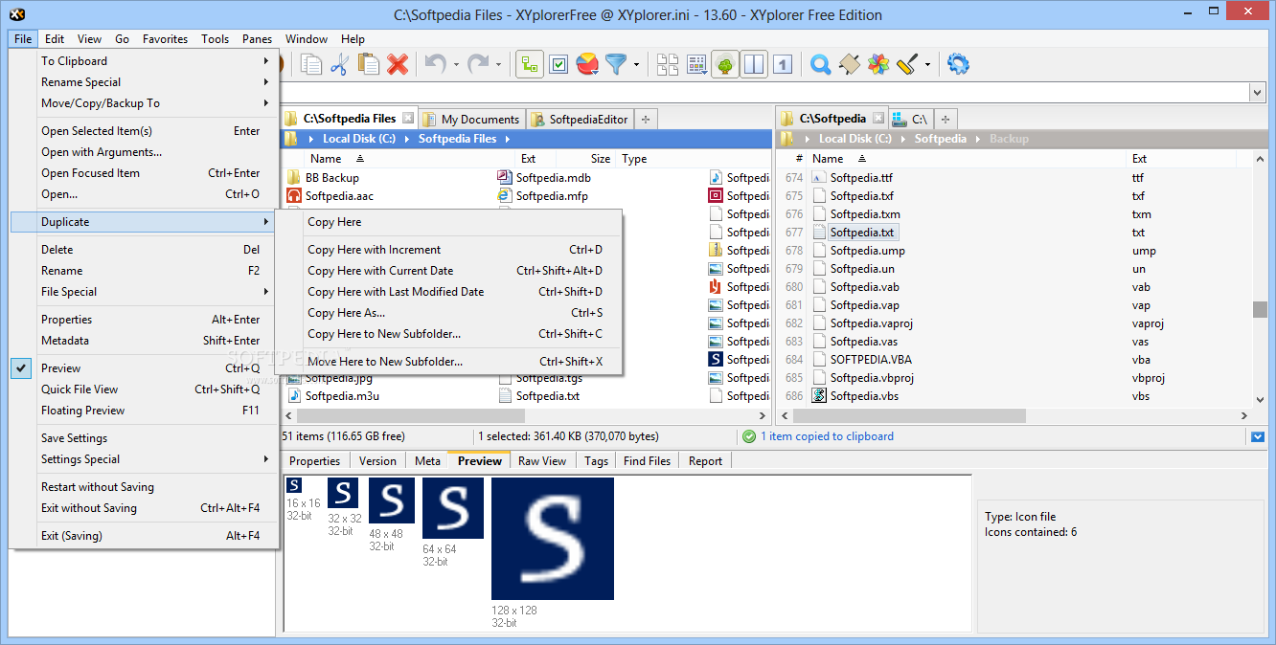Choose Copy Here with Increment
Screen dimensions: 1276x645
tap(449, 250)
